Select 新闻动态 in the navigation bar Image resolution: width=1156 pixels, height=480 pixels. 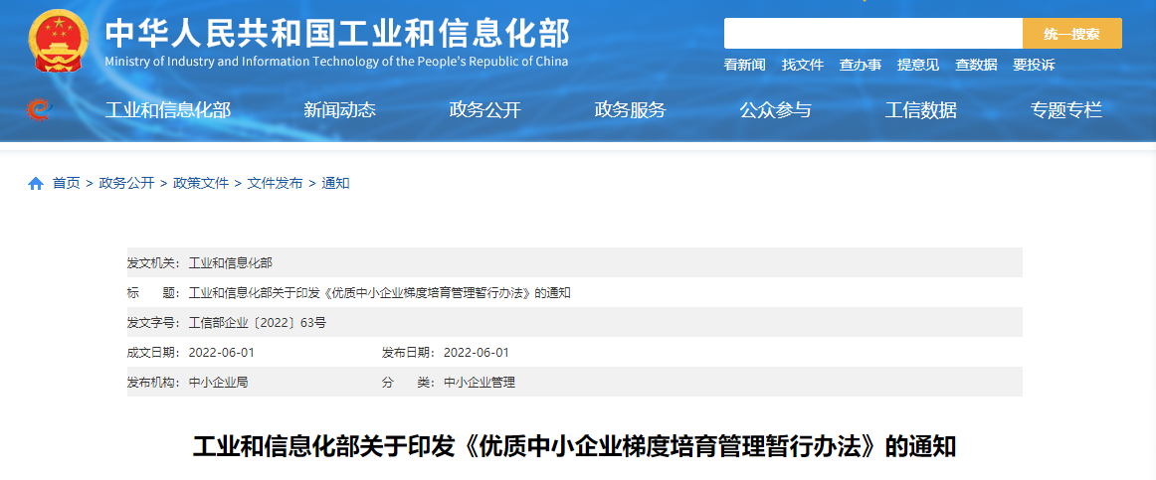[x=339, y=110]
